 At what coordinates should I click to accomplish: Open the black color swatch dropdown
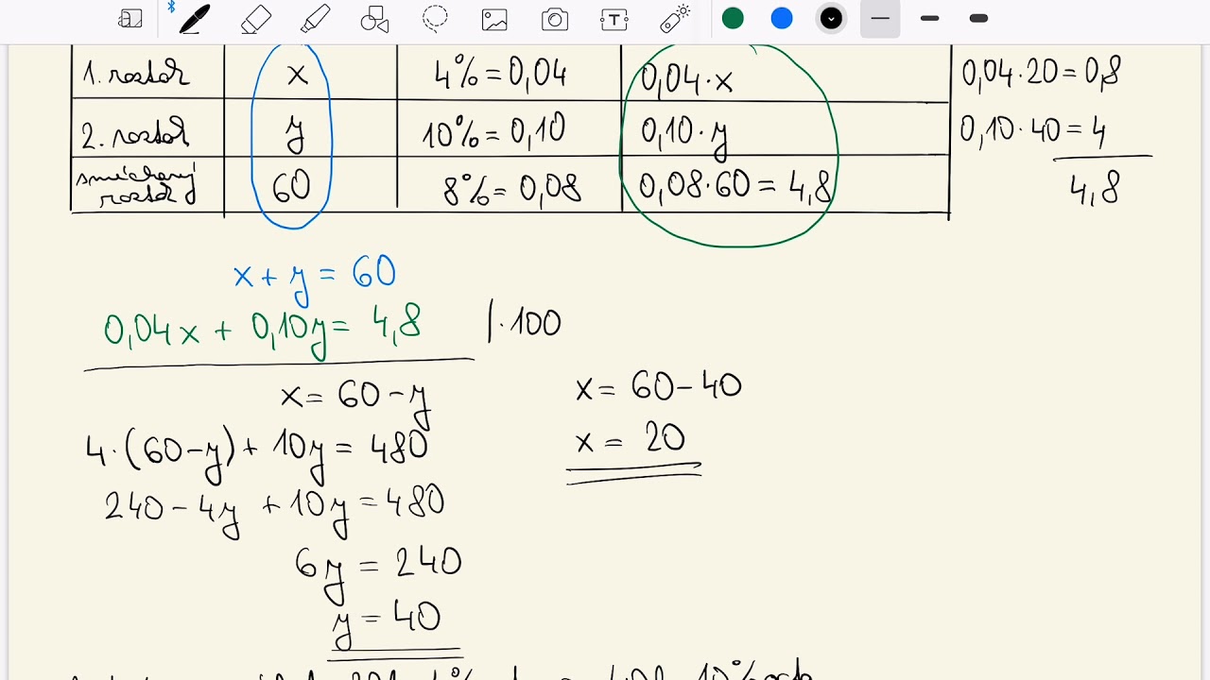831,18
